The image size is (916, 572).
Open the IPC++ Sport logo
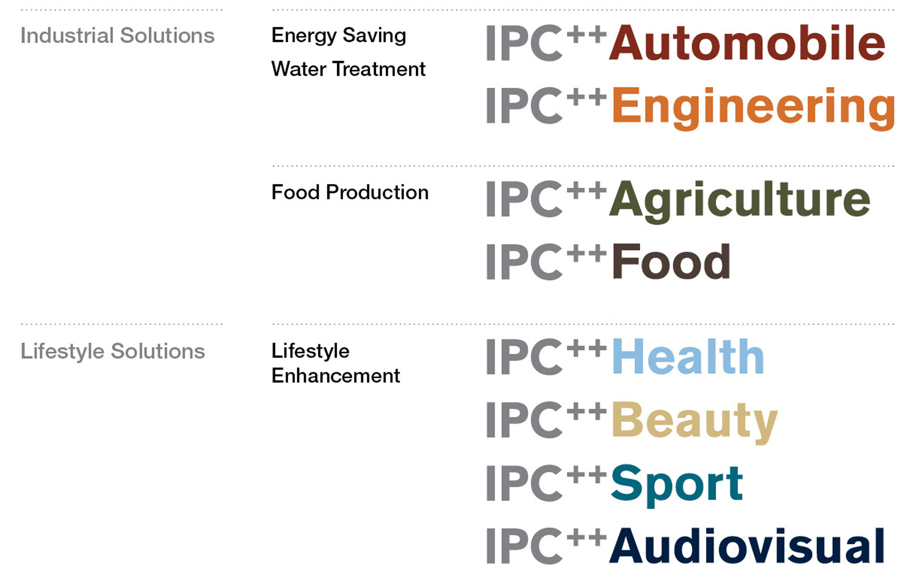[x=614, y=485]
